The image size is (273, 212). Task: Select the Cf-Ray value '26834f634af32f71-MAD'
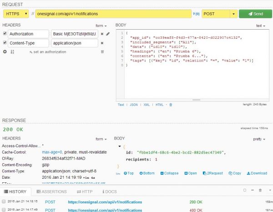pos(64,159)
